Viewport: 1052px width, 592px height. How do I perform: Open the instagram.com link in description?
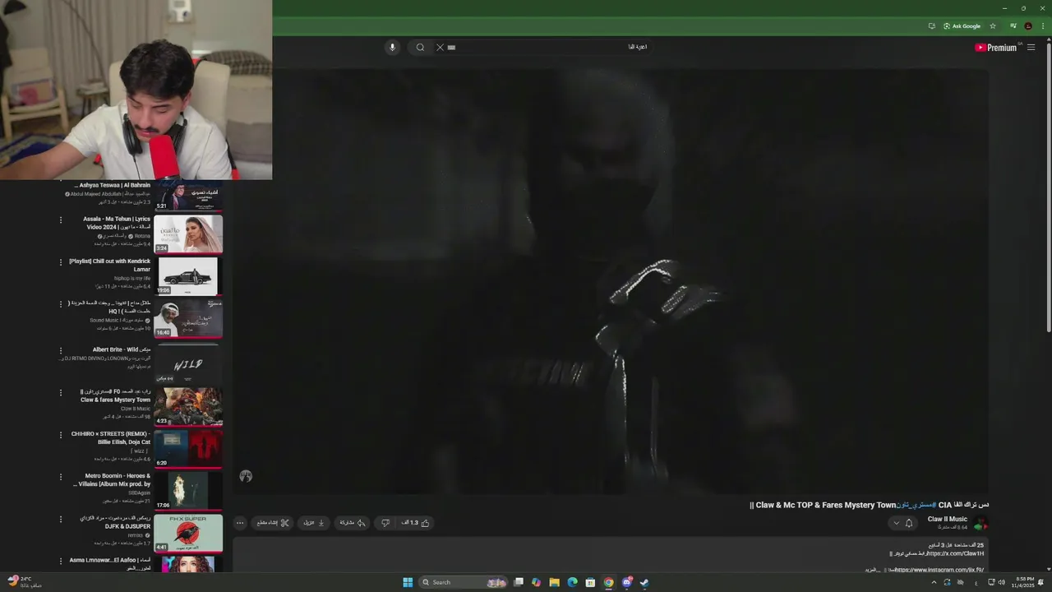(x=939, y=569)
